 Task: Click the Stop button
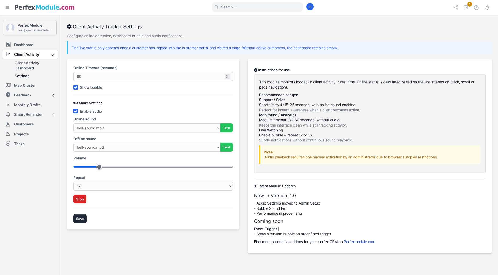coord(80,199)
